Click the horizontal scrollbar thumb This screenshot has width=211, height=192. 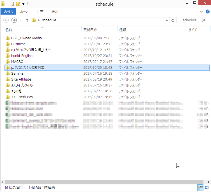[104, 182]
